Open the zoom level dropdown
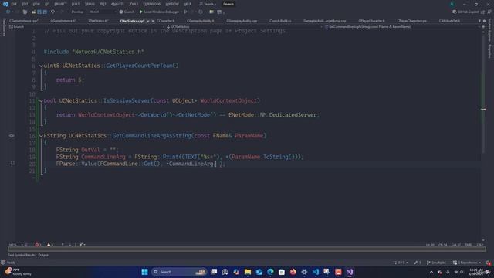The width and height of the screenshot is (494, 278). 15,245
